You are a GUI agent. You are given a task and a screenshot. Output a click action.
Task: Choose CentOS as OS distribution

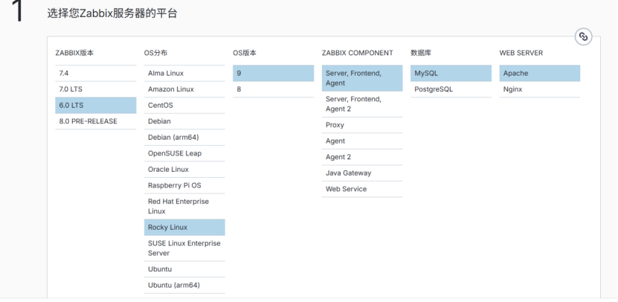pos(184,106)
